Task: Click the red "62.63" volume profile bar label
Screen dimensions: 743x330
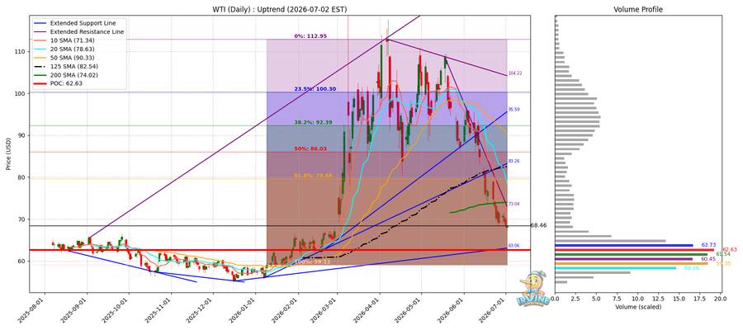Action: [x=729, y=249]
